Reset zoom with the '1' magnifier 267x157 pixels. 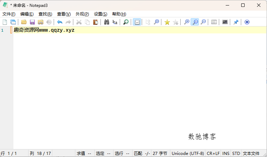pyautogui.click(x=195, y=22)
